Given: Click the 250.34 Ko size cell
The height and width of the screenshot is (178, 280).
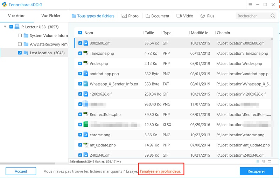Looking at the screenshot, I should [x=153, y=94].
